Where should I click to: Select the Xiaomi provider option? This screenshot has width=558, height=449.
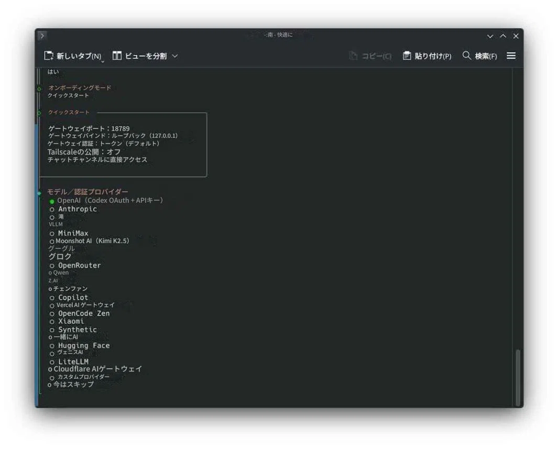click(x=67, y=321)
